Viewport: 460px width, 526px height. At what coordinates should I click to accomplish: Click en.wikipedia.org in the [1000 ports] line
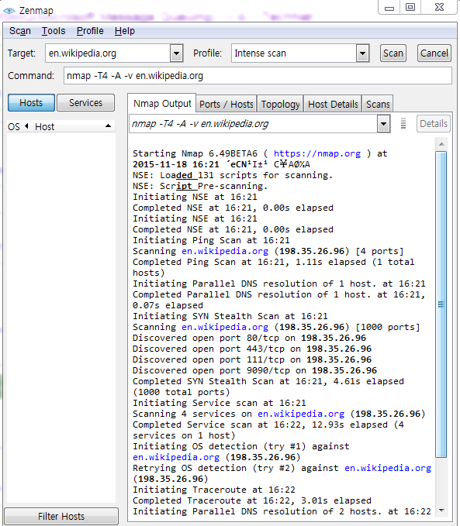tap(225, 327)
